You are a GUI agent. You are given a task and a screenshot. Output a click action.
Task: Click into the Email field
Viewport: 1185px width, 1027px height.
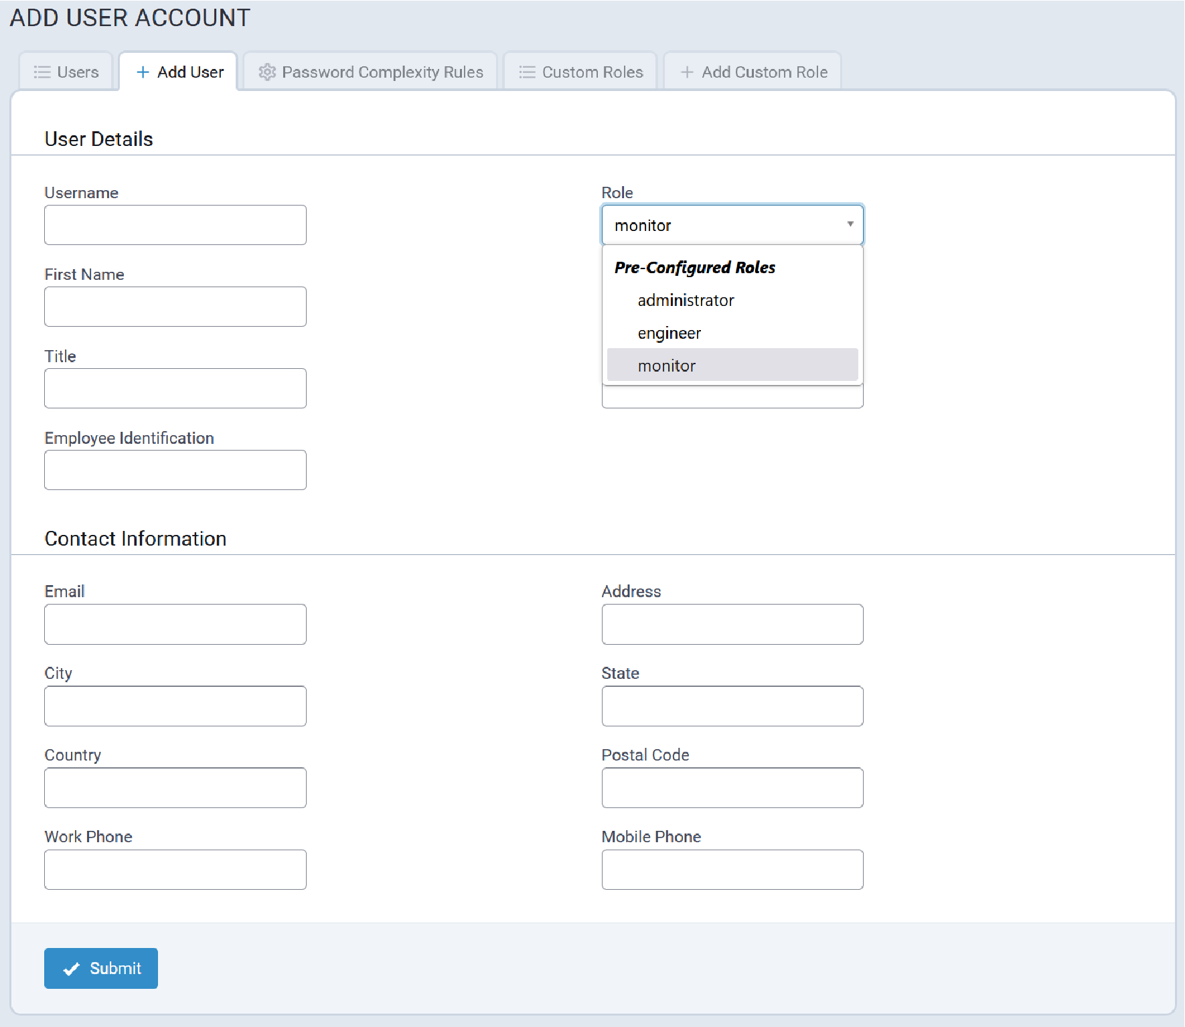175,625
